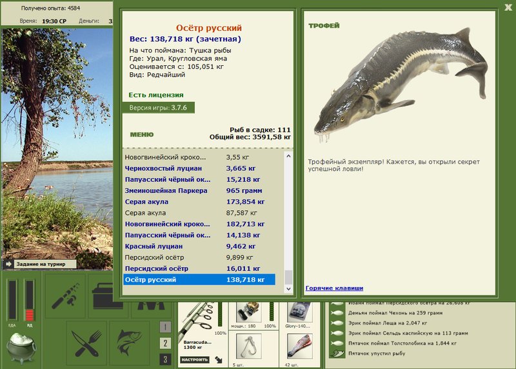Click the sturgeon trophy image
This screenshot has width=516, height=369.
[x=401, y=84]
